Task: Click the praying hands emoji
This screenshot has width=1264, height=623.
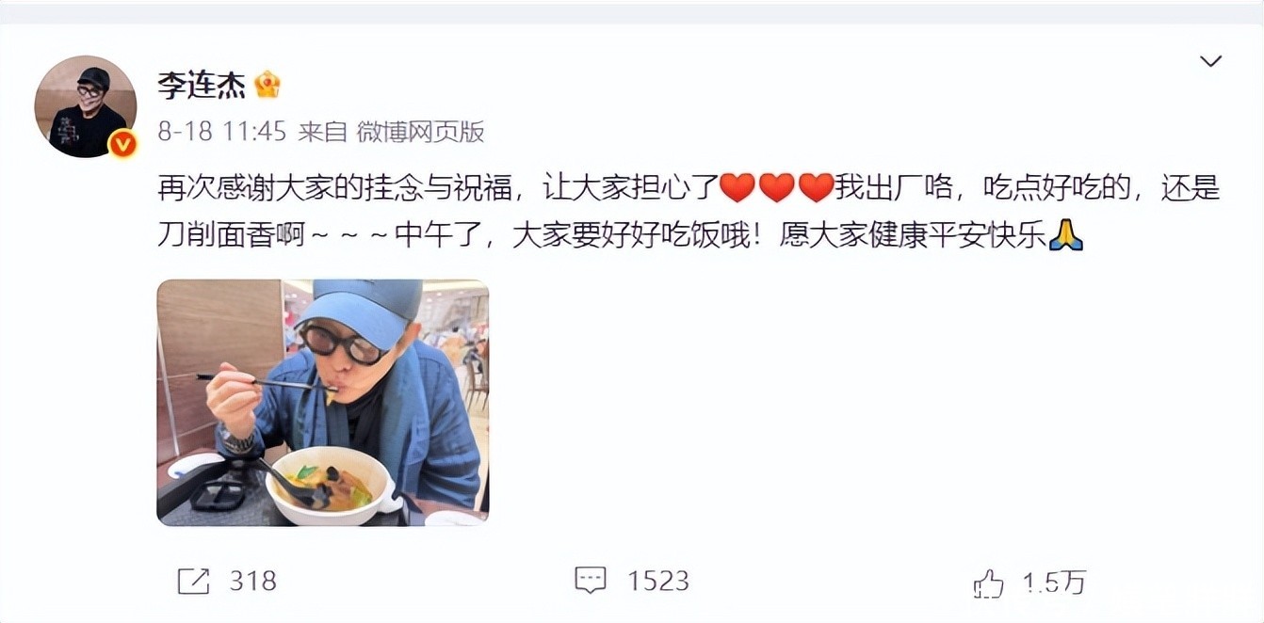Action: [1066, 235]
